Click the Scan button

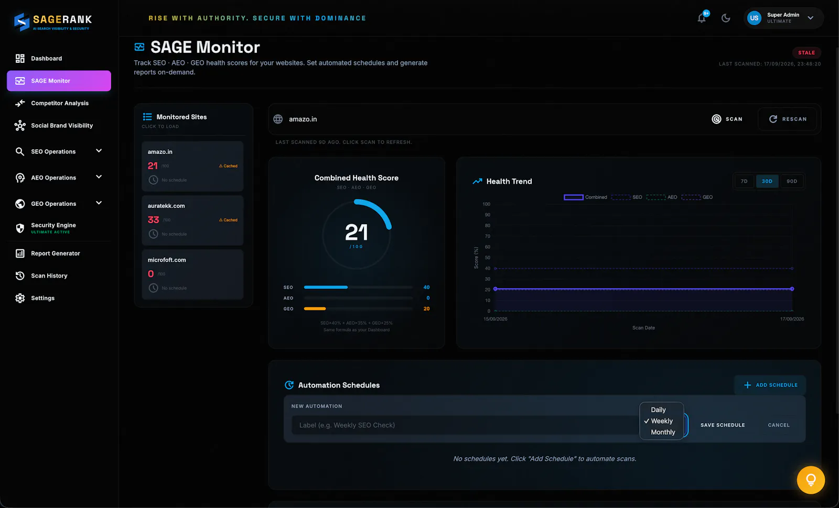[727, 119]
